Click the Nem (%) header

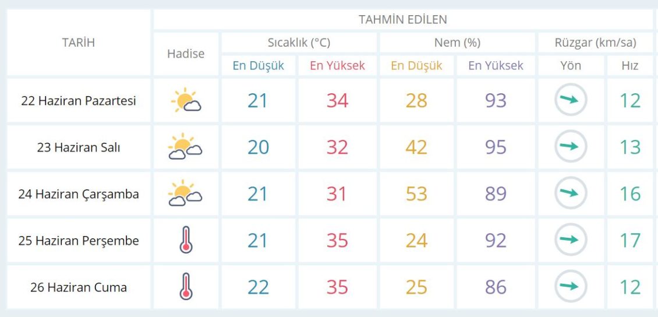coord(457,43)
